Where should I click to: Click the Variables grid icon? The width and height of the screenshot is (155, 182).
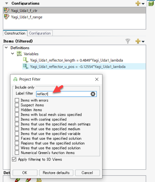(x=19, y=54)
